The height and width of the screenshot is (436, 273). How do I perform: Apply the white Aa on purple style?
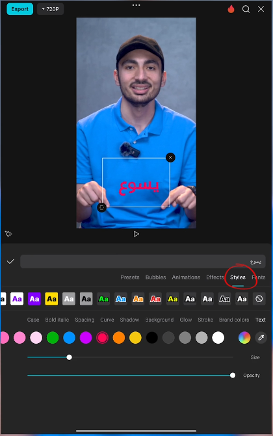click(x=34, y=299)
